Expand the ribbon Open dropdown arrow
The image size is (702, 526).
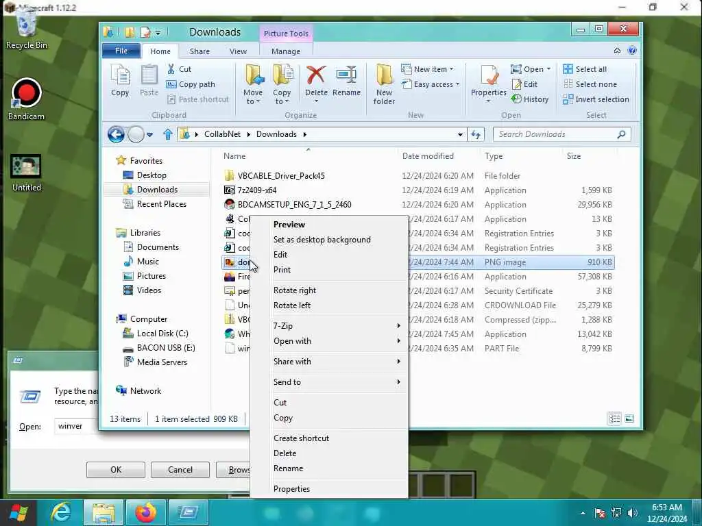click(548, 69)
